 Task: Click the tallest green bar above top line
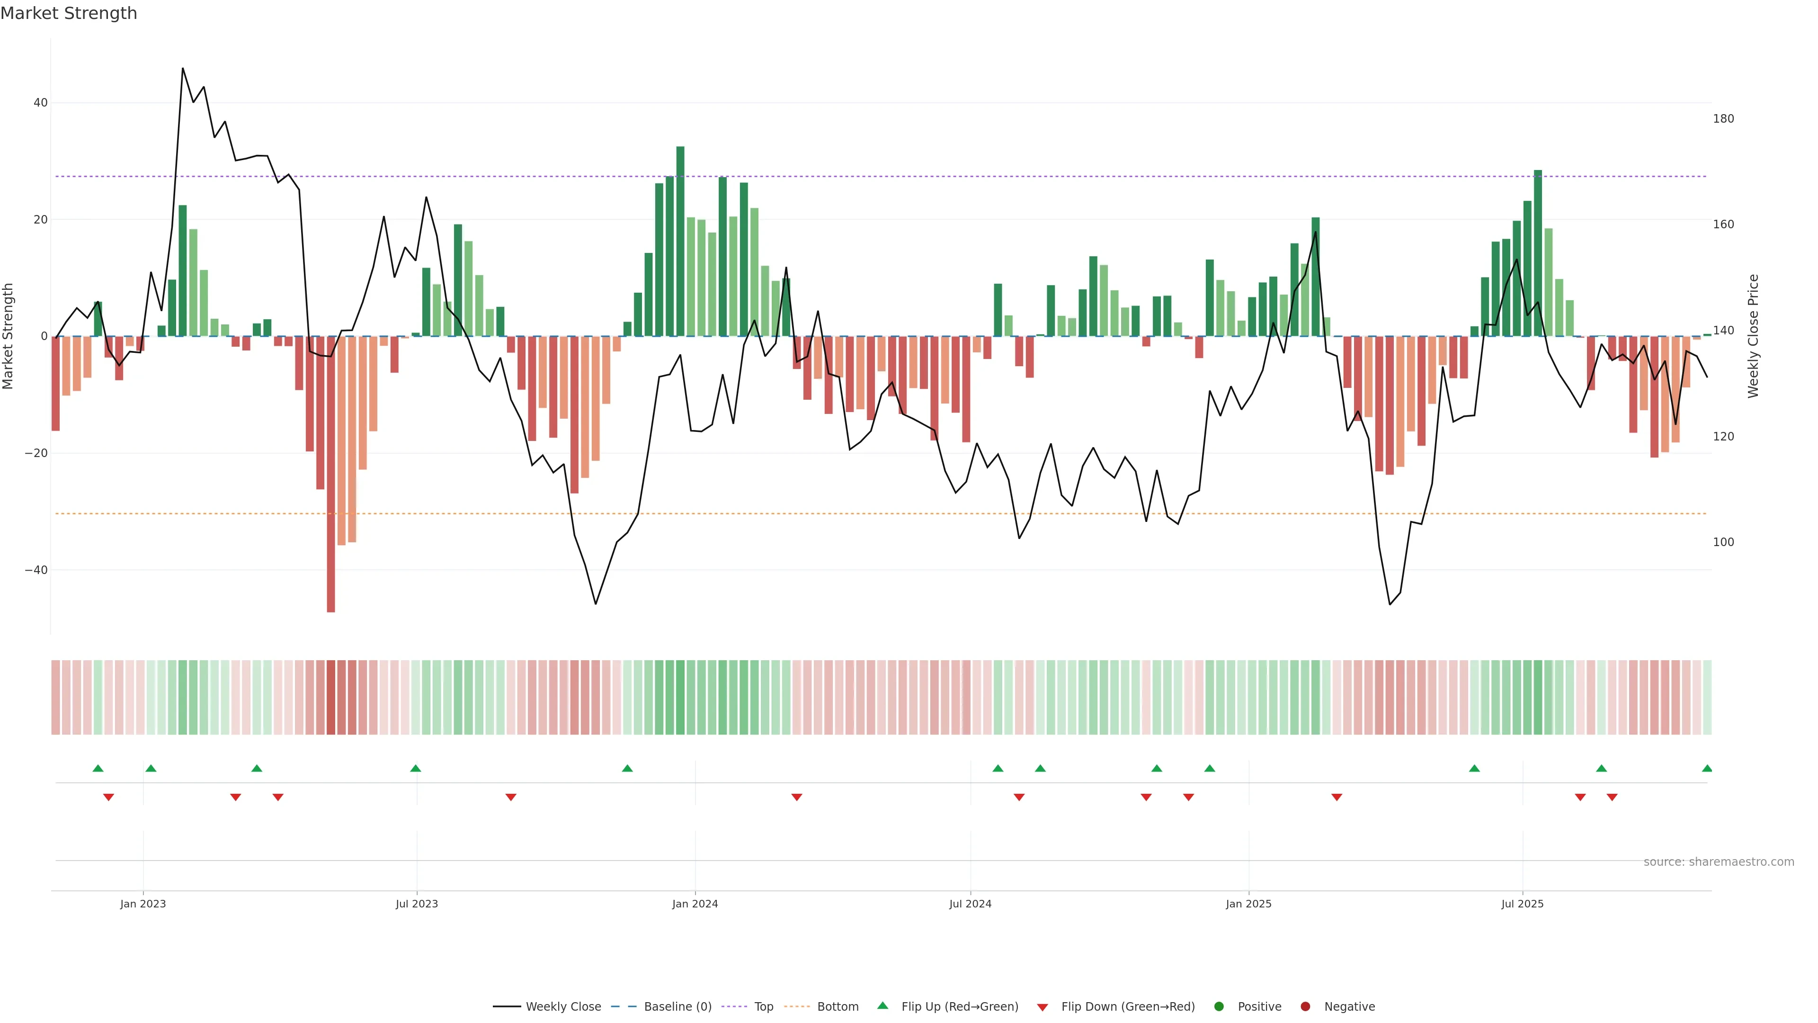(680, 240)
